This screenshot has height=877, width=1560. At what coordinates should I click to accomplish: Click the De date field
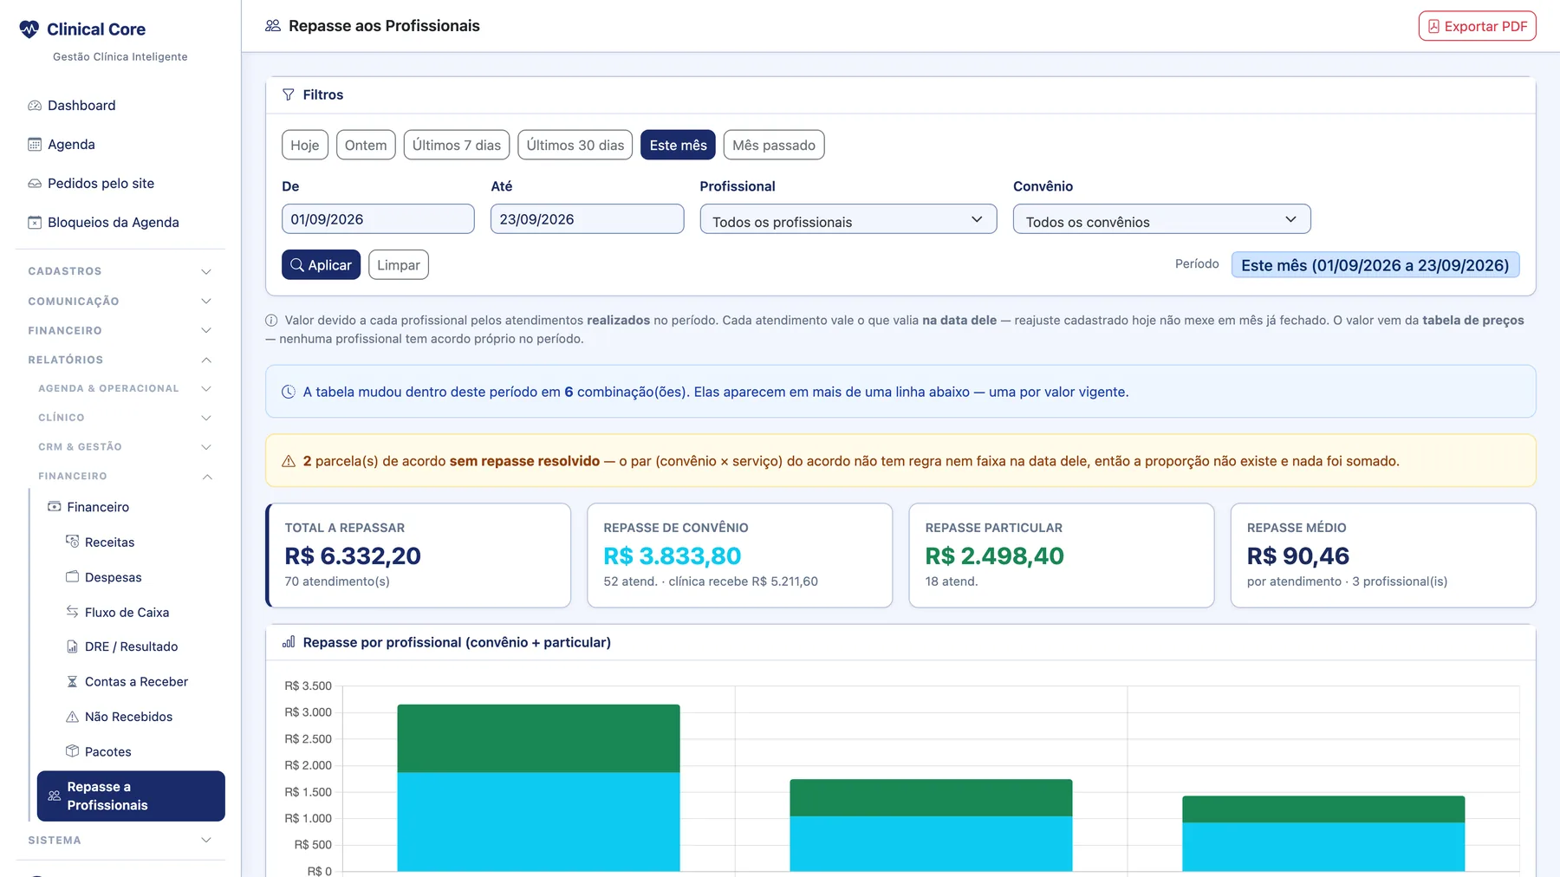[378, 219]
